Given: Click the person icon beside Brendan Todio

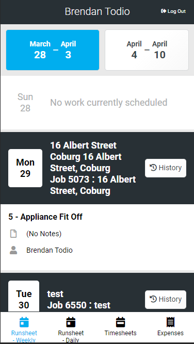Looking at the screenshot, I should pyautogui.click(x=13, y=250).
